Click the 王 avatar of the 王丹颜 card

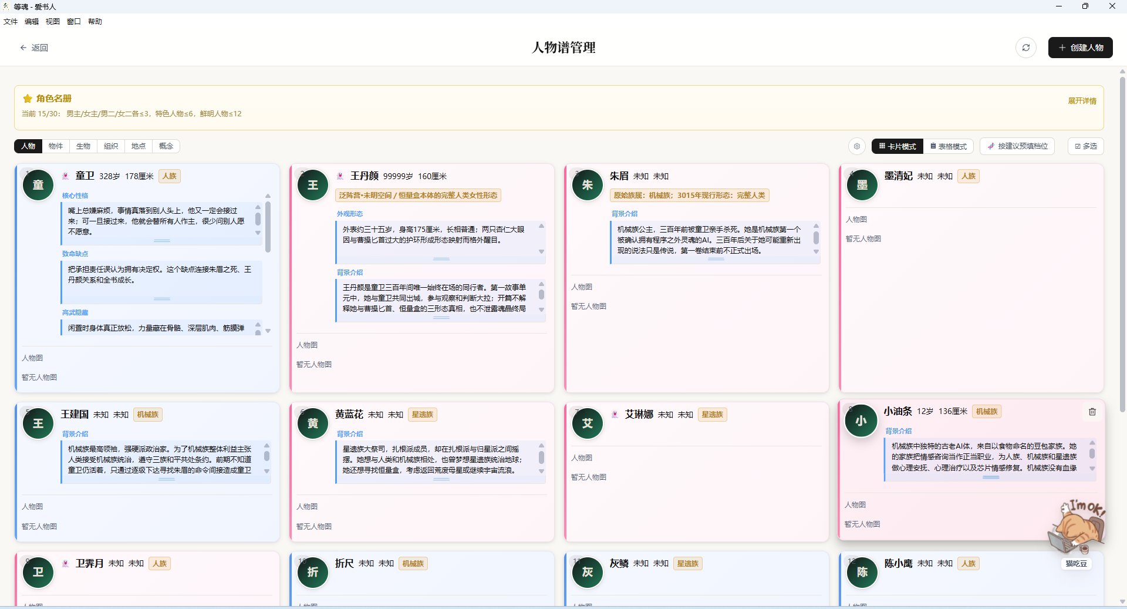click(x=313, y=185)
